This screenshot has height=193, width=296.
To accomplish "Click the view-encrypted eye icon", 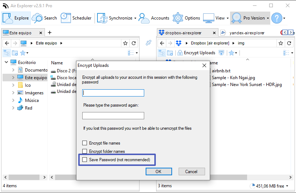I will 221,53.
